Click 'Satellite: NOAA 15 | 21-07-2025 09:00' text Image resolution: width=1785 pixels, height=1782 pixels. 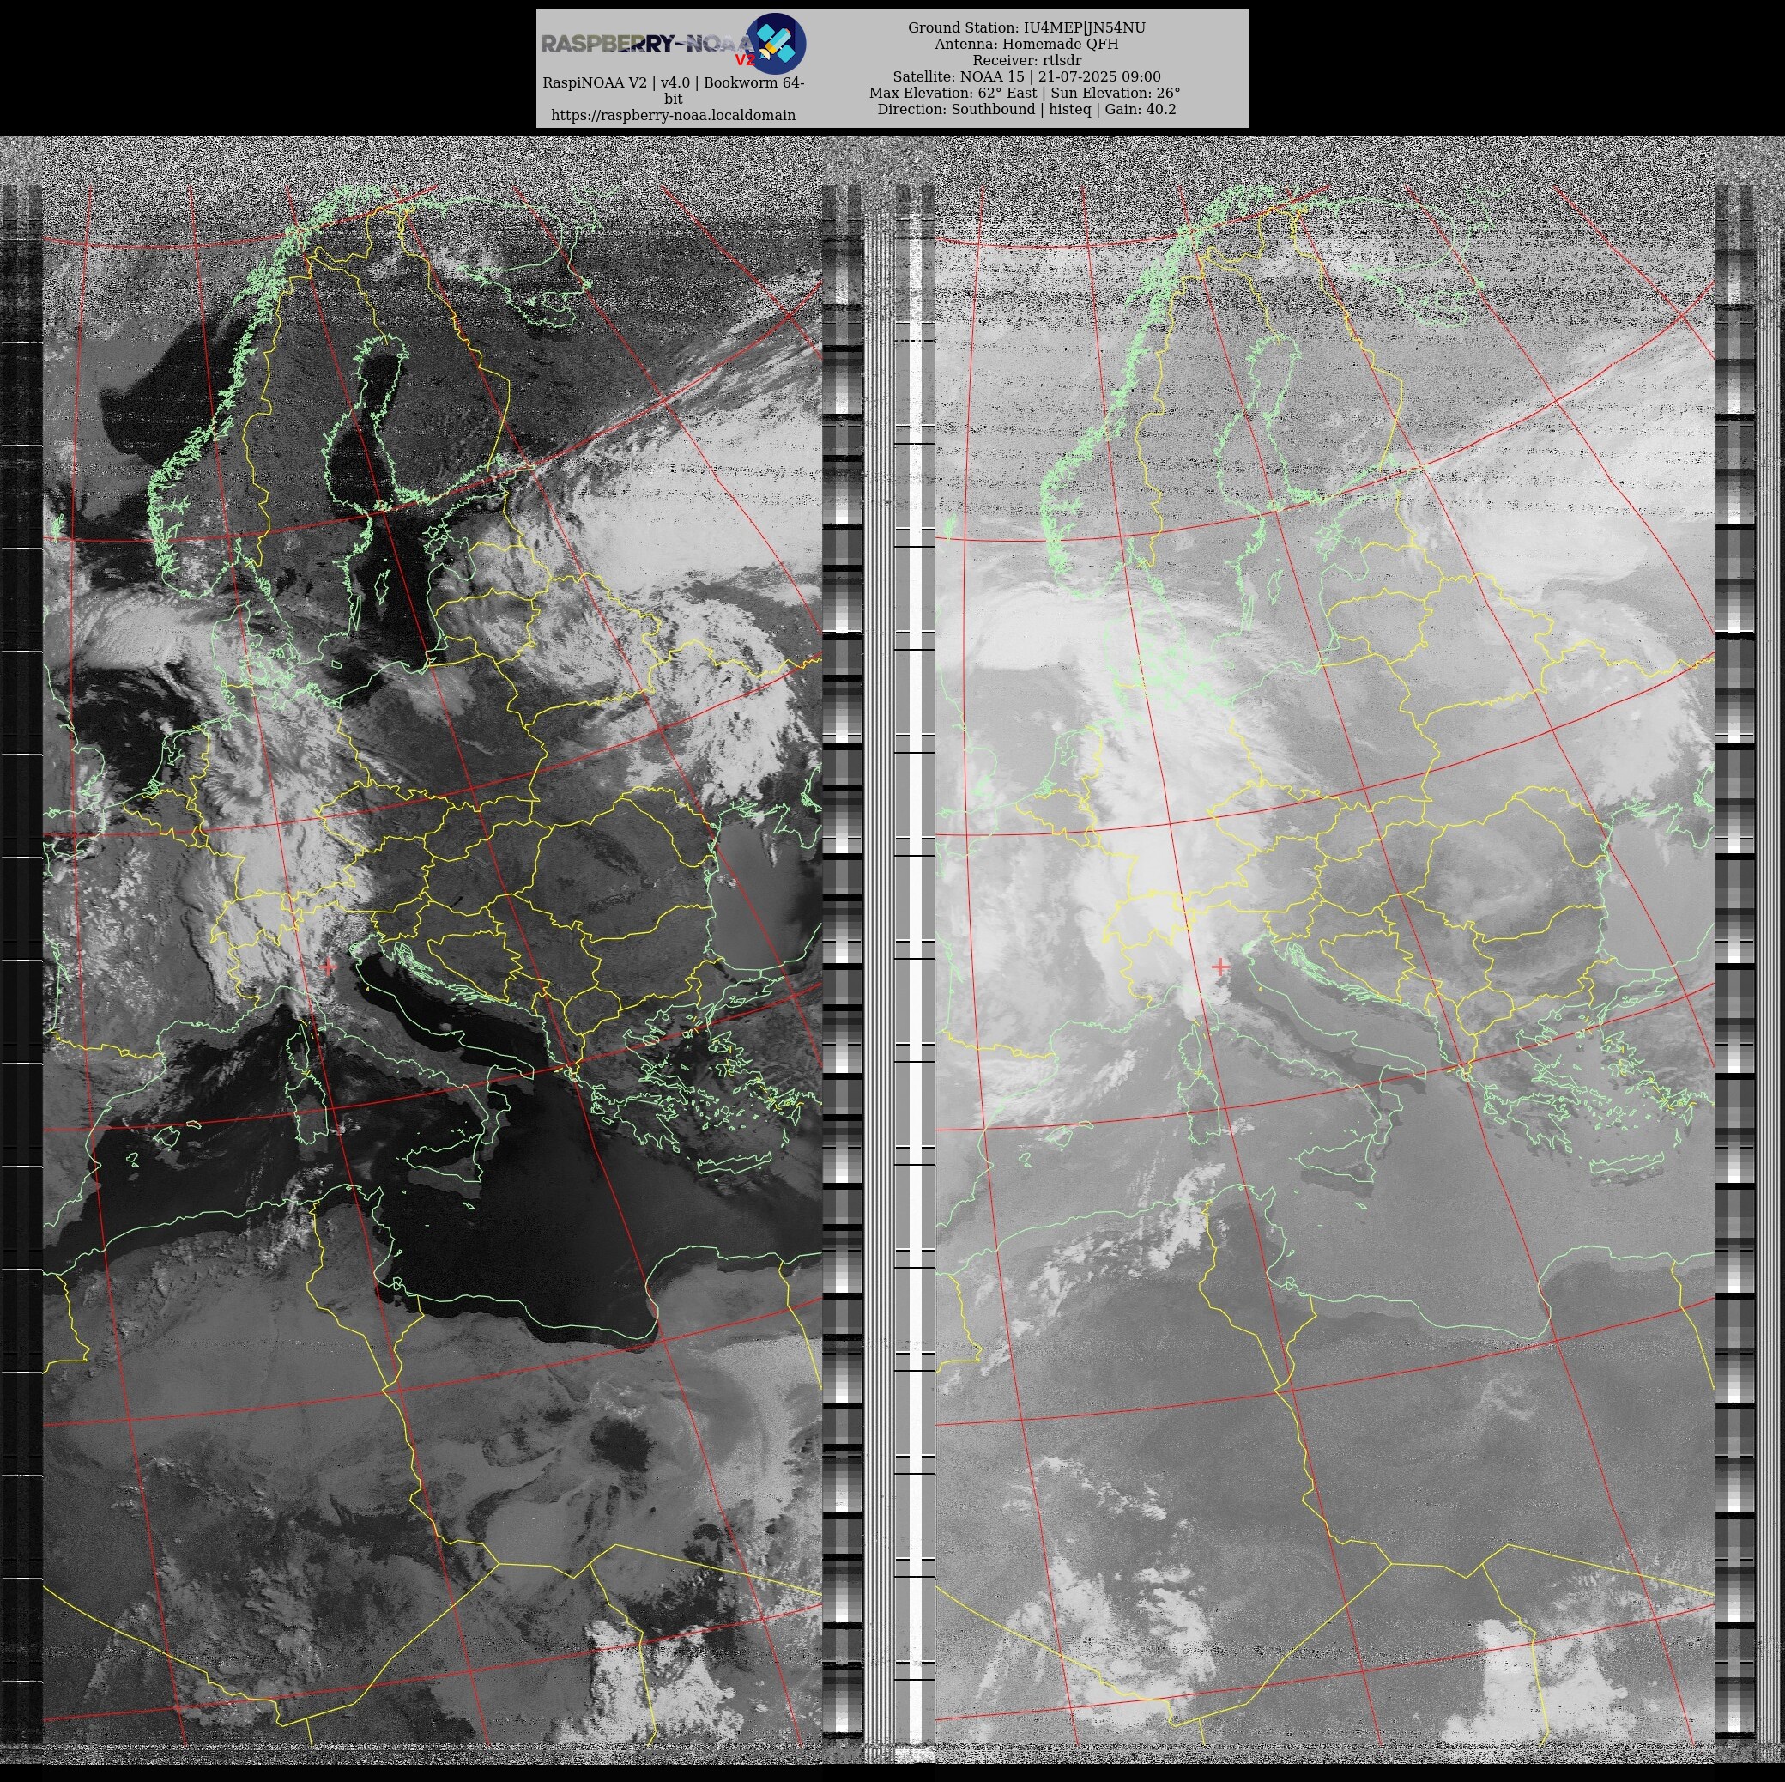coord(1026,76)
